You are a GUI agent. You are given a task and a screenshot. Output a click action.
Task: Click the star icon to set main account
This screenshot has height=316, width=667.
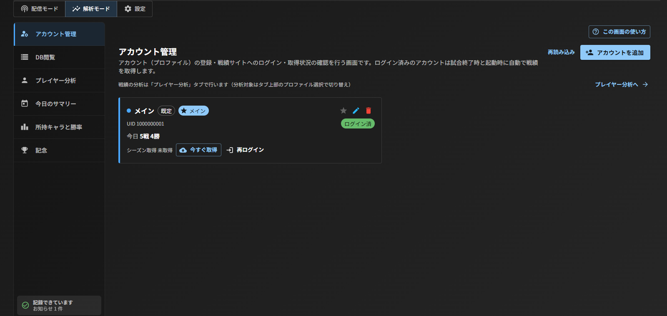pos(344,111)
